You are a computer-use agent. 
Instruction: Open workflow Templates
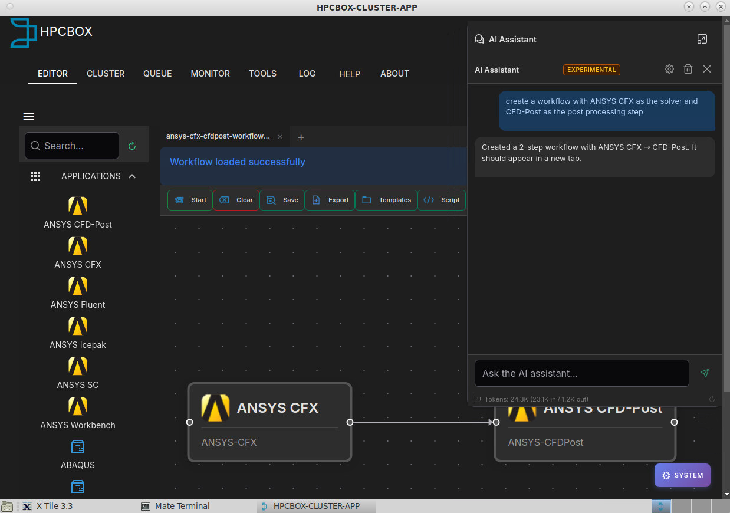(x=386, y=200)
